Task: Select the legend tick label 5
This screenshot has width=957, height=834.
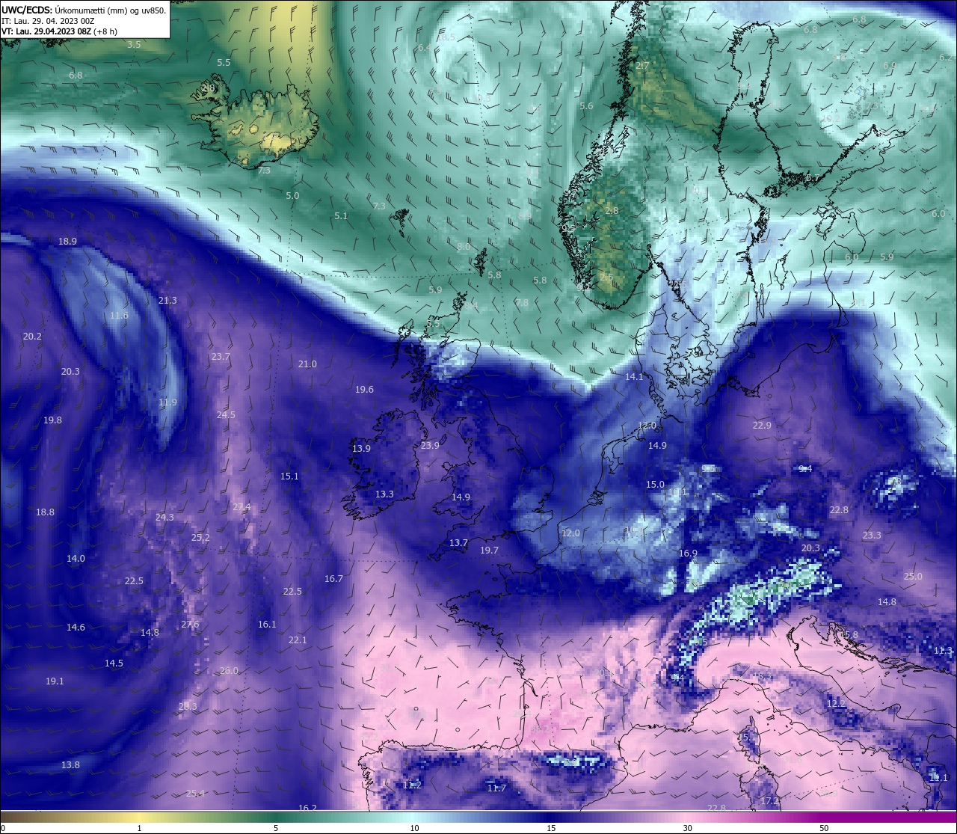Action: pos(276,828)
